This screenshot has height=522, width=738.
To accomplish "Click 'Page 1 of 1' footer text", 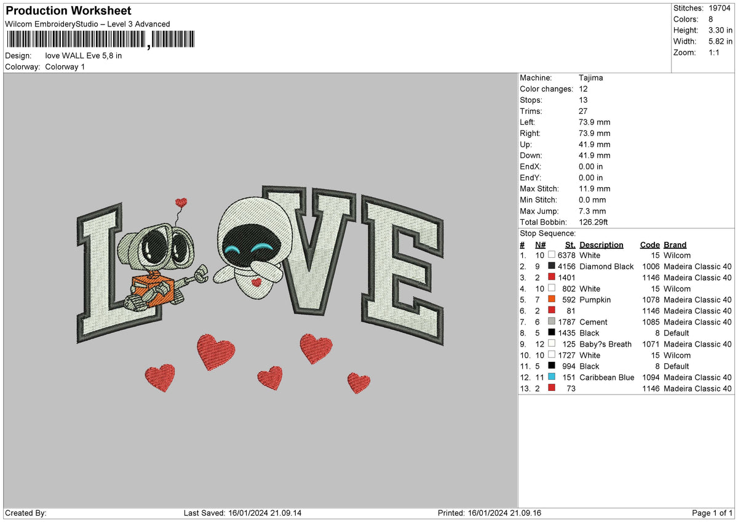I will click(712, 513).
